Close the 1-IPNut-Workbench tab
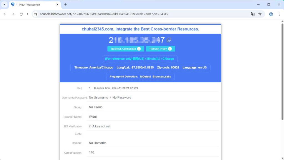The image size is (284, 160). coord(57,4)
